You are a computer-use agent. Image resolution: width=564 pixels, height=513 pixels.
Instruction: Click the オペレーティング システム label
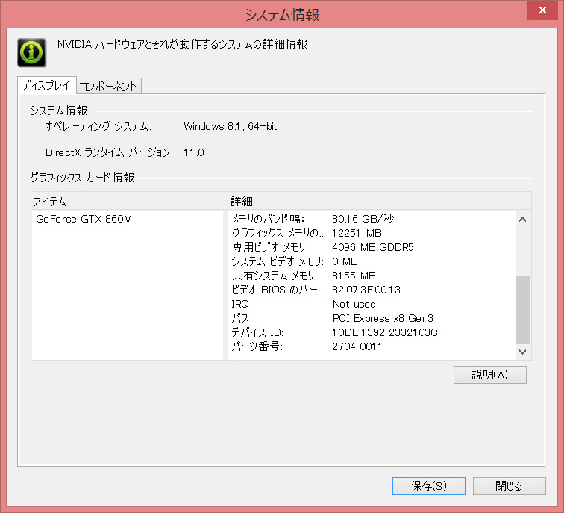[98, 126]
